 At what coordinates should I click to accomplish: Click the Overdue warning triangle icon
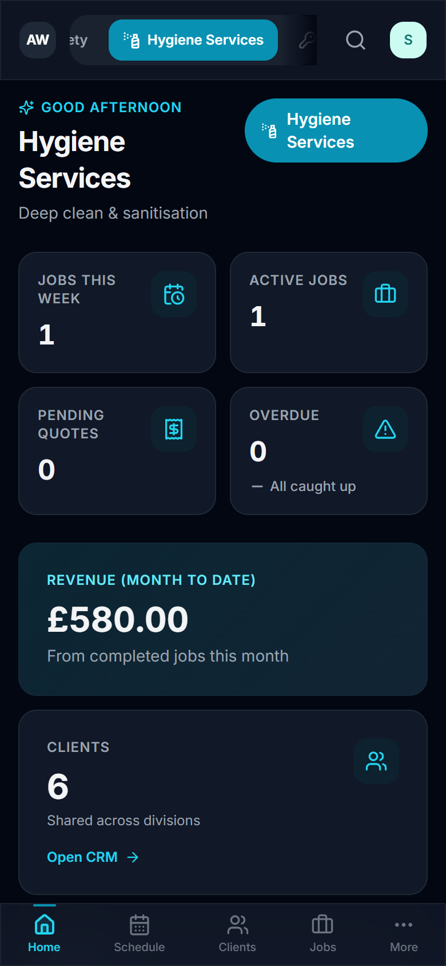(x=385, y=429)
